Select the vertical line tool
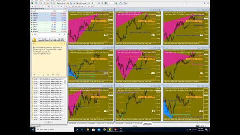Screen dimensions: 240x135 pos(39,6)
